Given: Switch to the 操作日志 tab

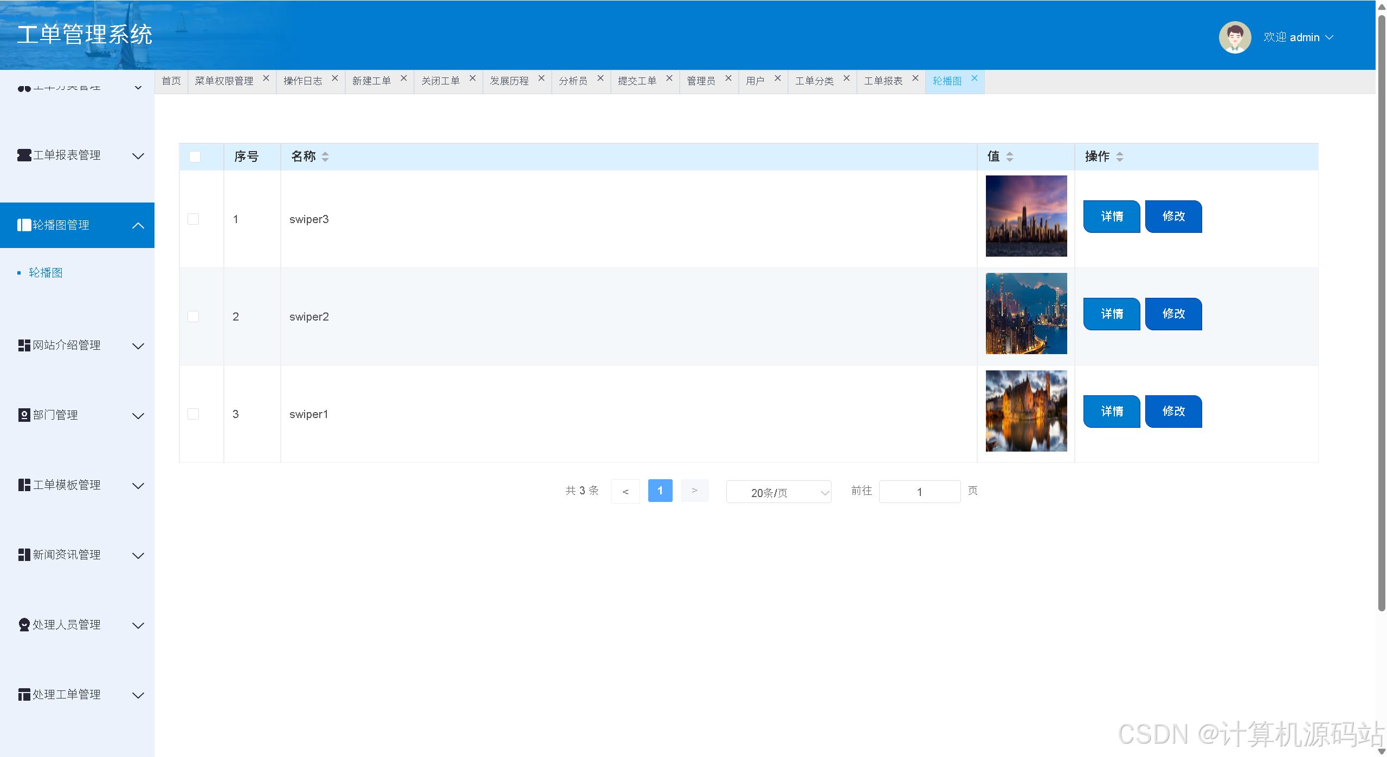Looking at the screenshot, I should pos(303,81).
